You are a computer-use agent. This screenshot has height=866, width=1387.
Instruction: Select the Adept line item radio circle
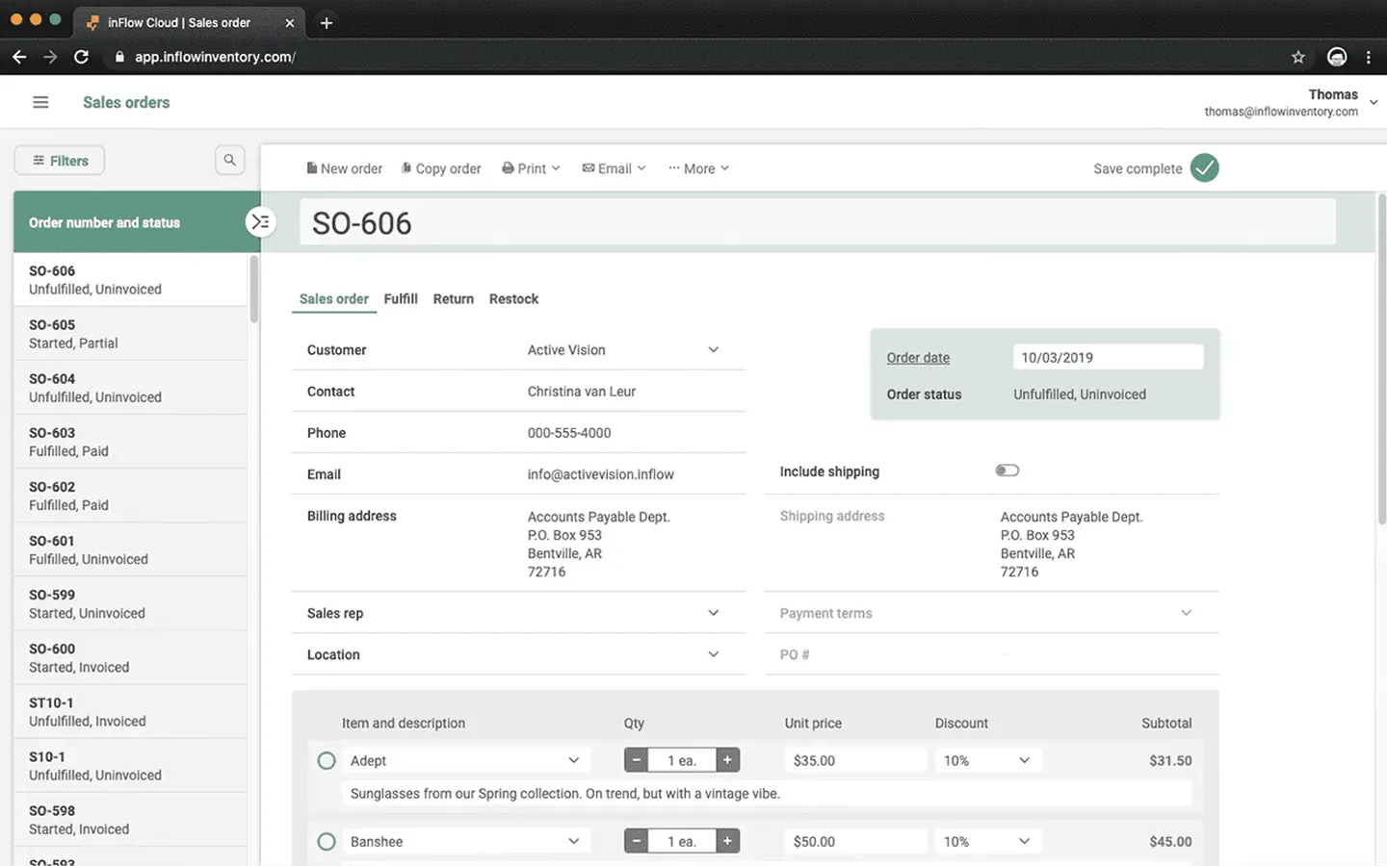pos(327,760)
